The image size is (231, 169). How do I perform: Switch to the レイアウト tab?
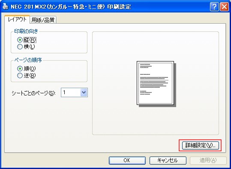click(17, 19)
